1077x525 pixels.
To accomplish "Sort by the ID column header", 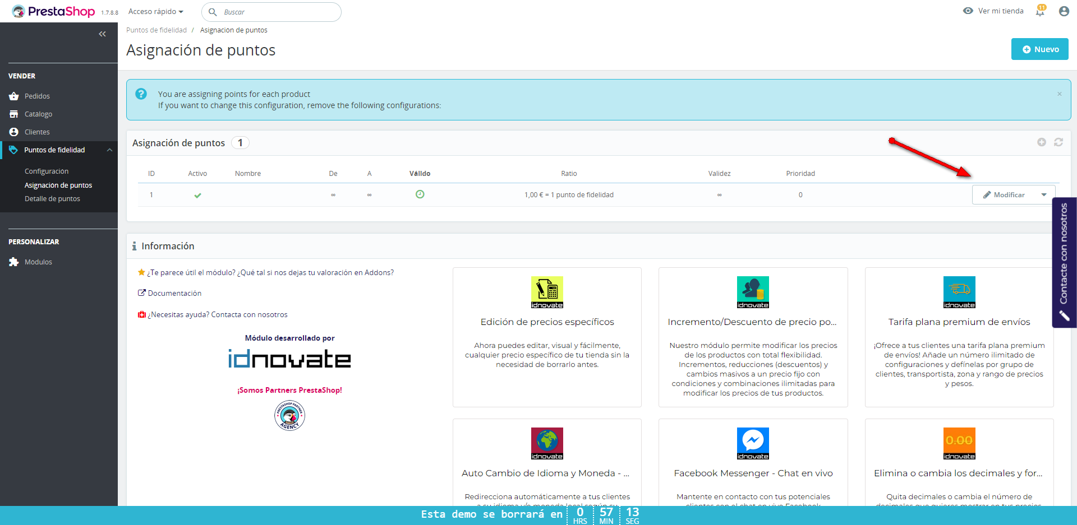I will coord(151,174).
